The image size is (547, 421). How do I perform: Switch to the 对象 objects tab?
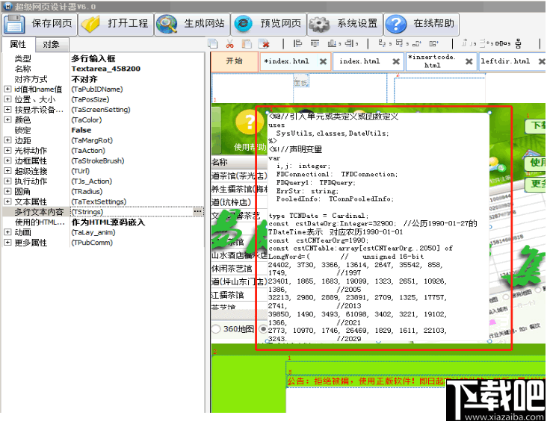[52, 45]
